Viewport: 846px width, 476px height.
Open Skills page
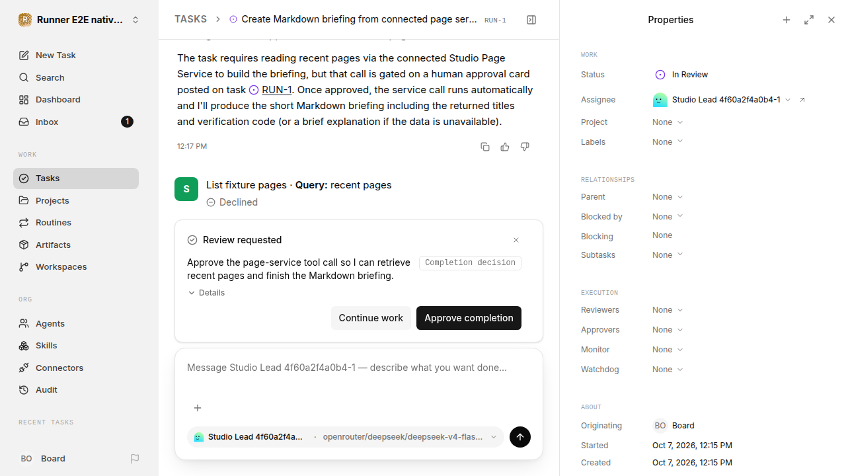coord(76,346)
